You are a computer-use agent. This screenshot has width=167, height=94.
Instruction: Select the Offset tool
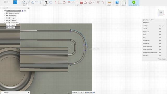(x=51, y=2)
